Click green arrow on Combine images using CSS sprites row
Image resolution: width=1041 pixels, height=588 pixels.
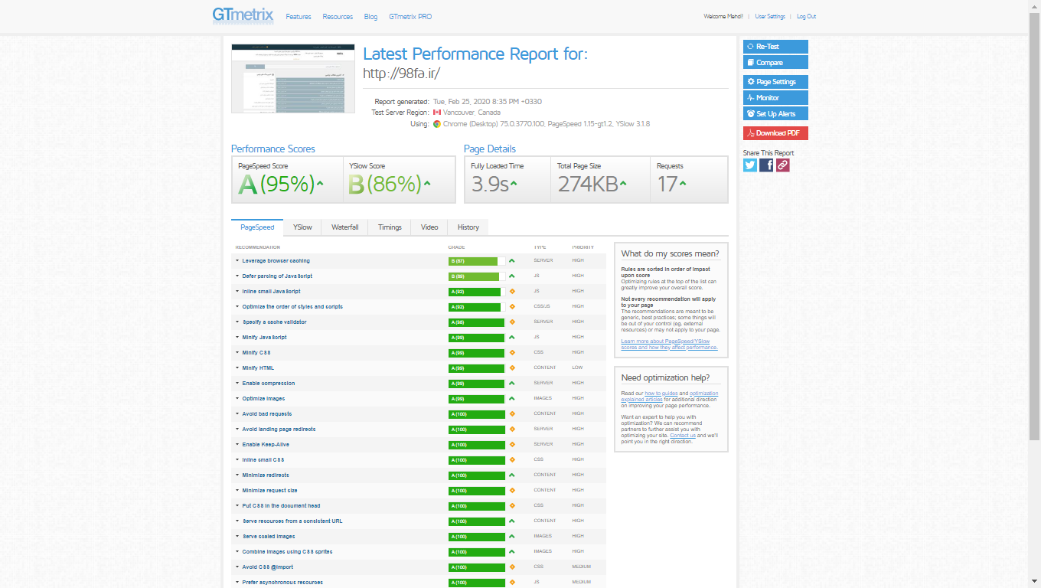512,551
